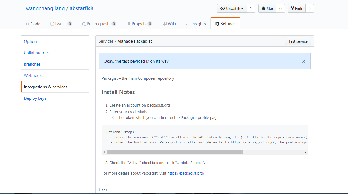Open the Projects tab

click(x=139, y=24)
